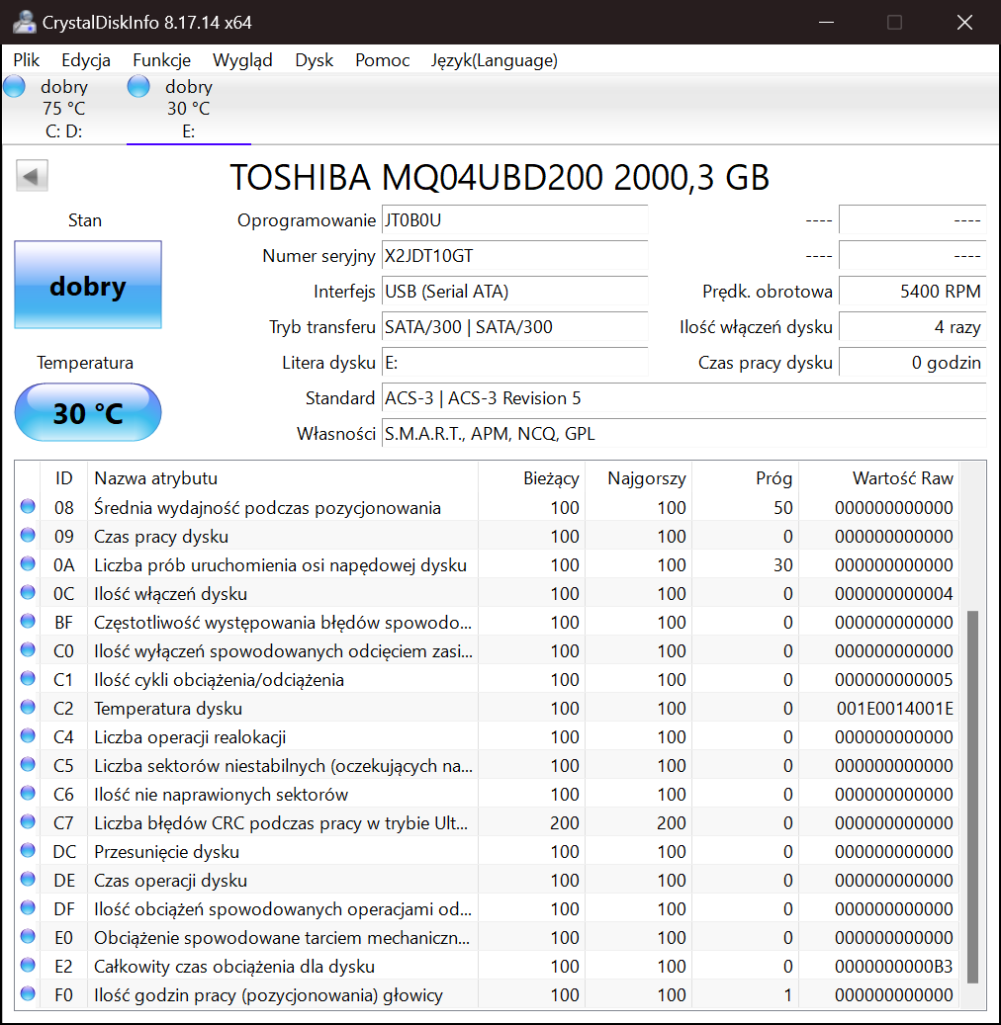Click status dot for attribute C1
This screenshot has height=1025, width=1001.
(28, 678)
